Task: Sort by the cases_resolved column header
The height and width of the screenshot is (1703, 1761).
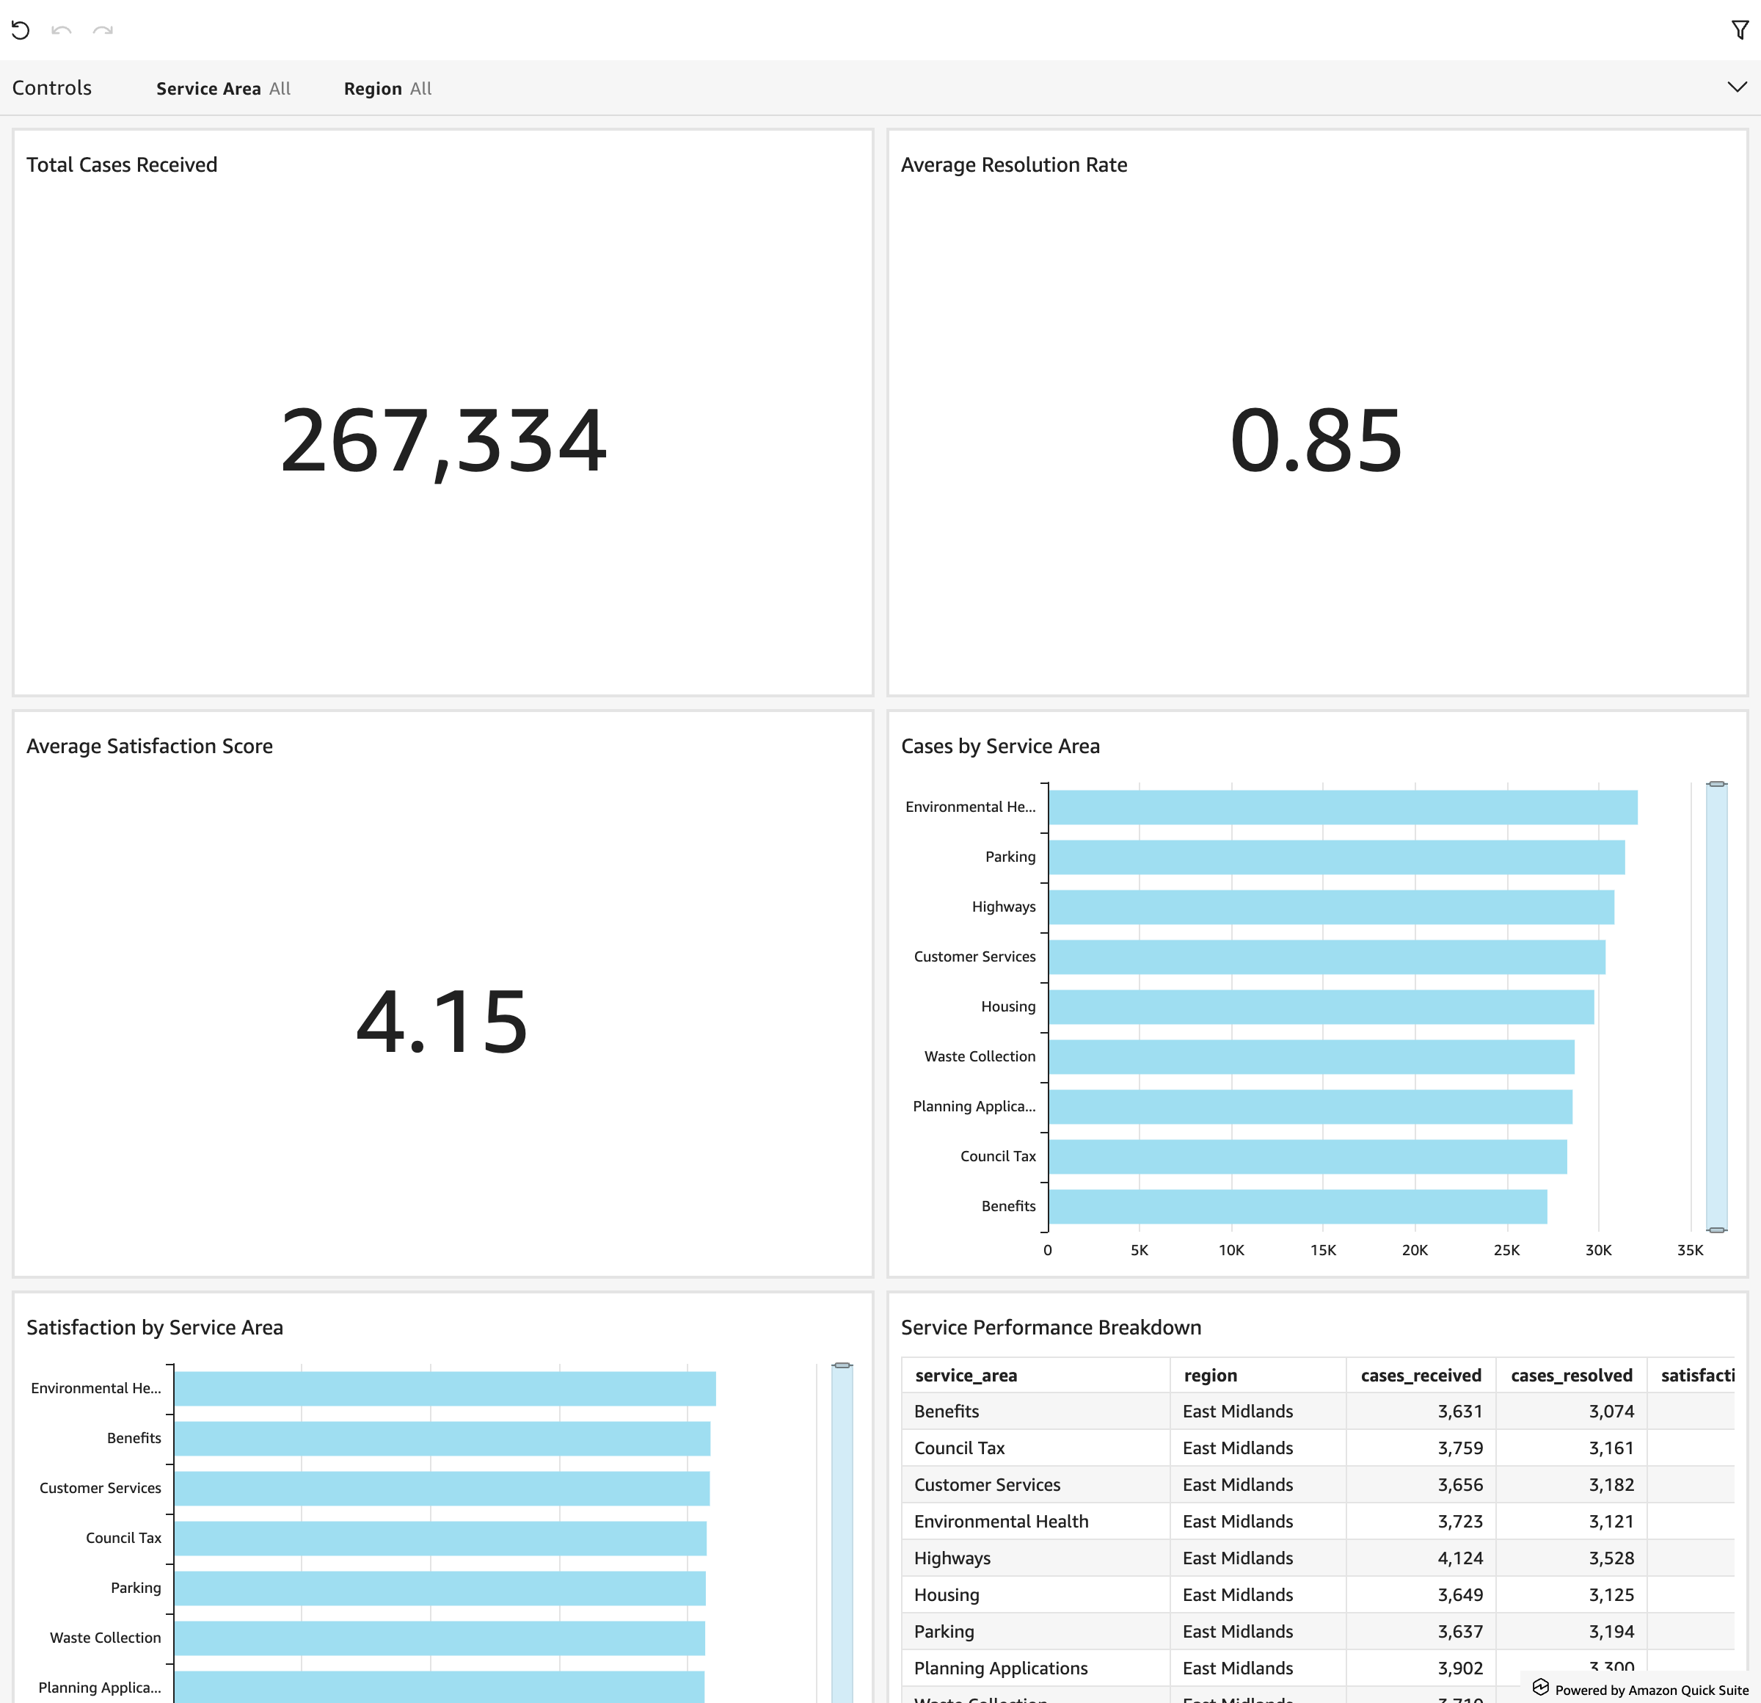Action: click(1570, 1375)
